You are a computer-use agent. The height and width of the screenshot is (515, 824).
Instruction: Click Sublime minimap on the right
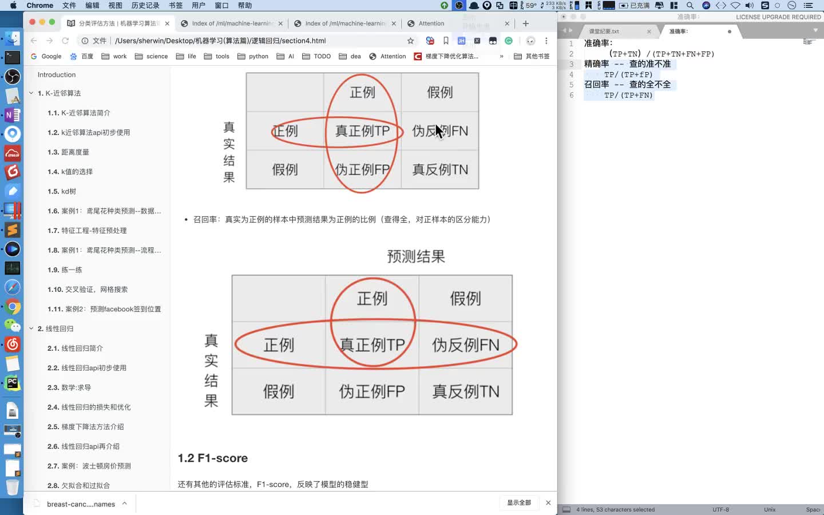pyautogui.click(x=808, y=42)
